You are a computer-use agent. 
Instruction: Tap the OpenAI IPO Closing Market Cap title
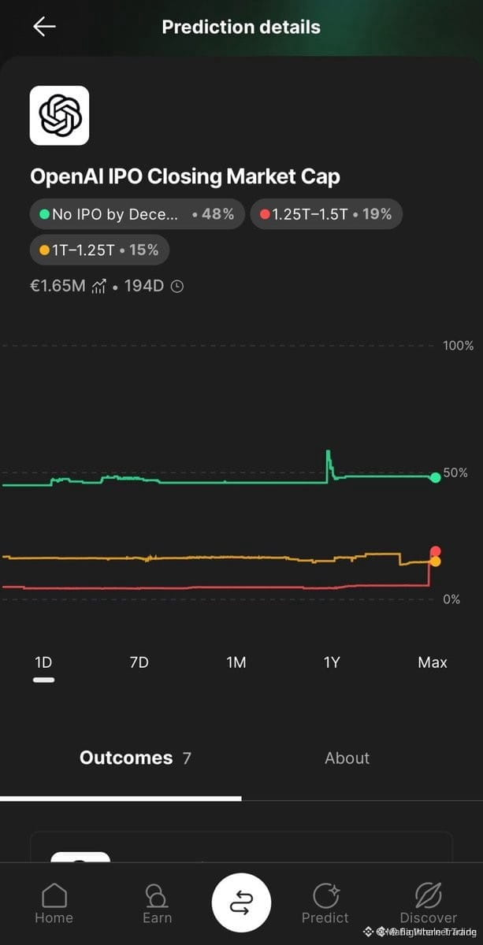(185, 176)
